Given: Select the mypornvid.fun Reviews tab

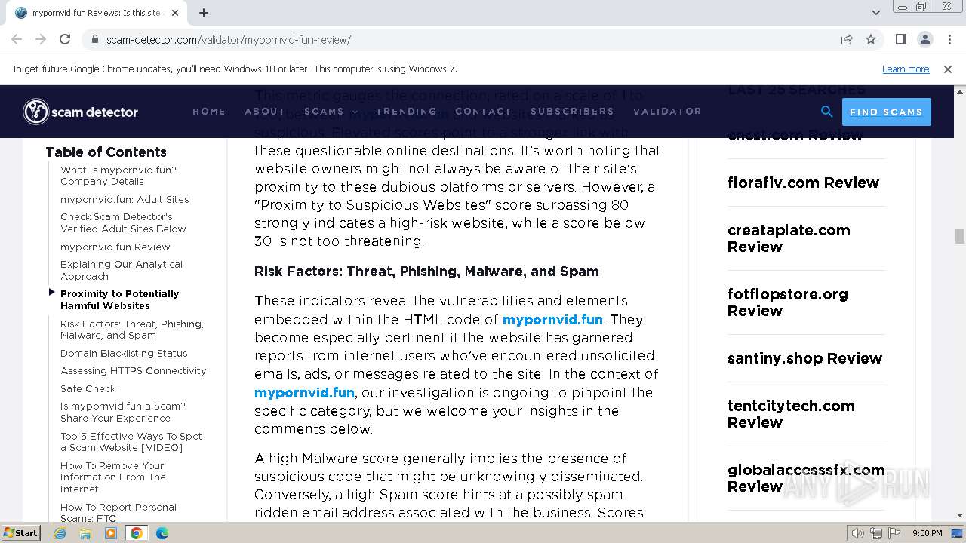Looking at the screenshot, I should pos(96,13).
